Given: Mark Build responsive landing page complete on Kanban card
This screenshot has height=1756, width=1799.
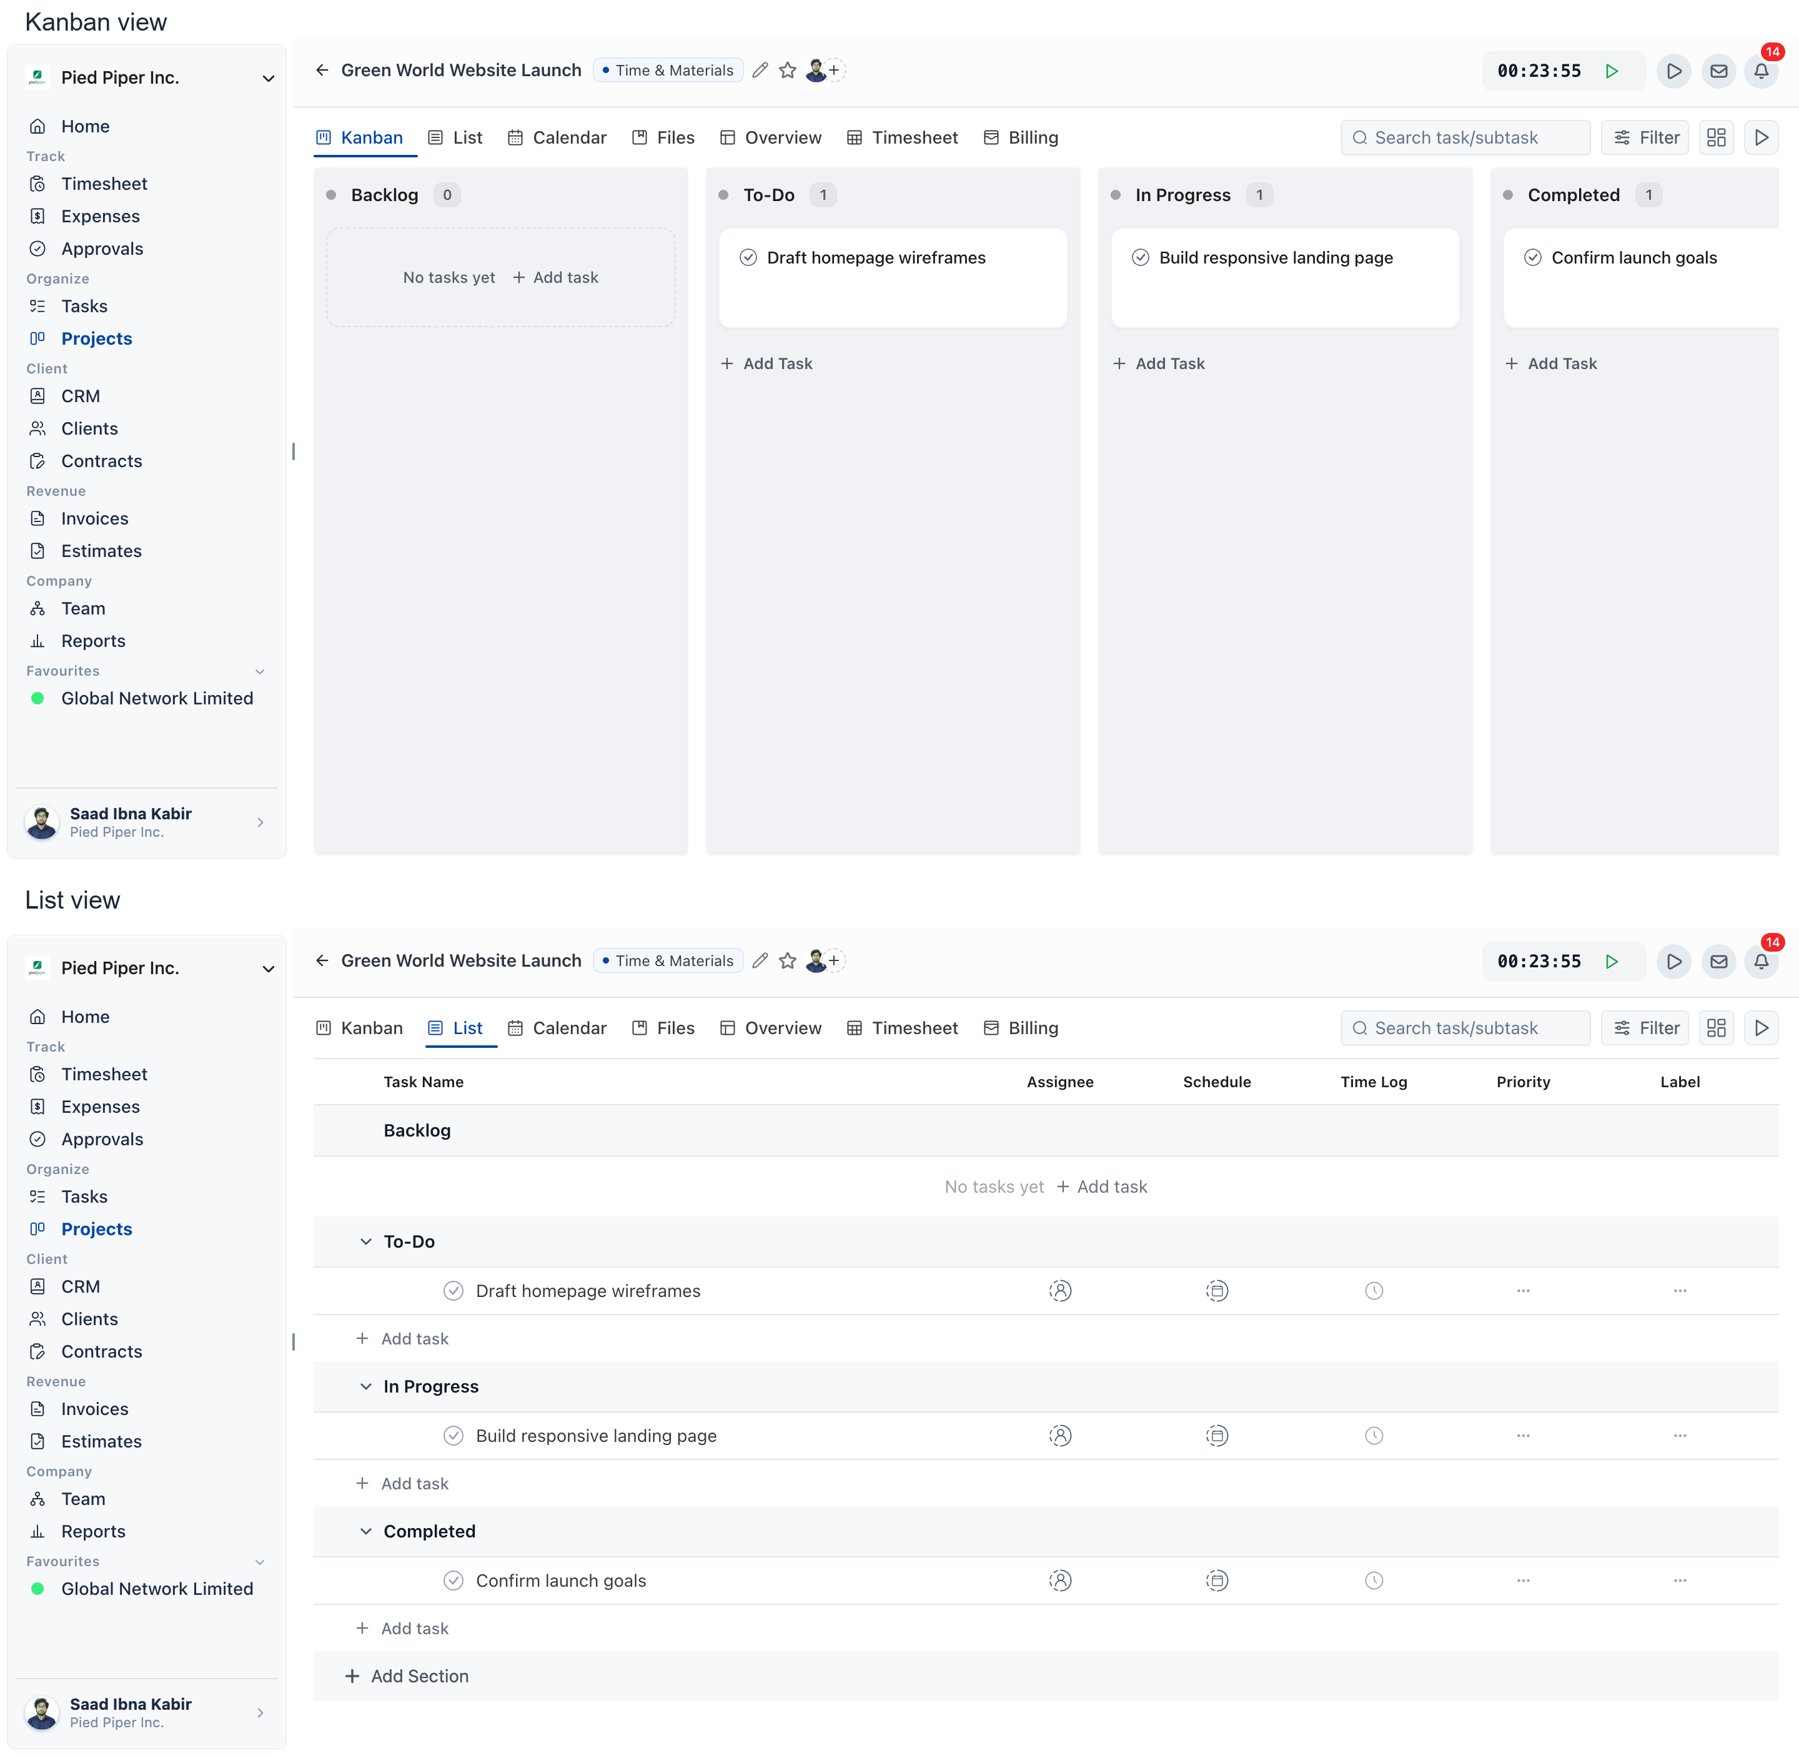Looking at the screenshot, I should (1140, 257).
